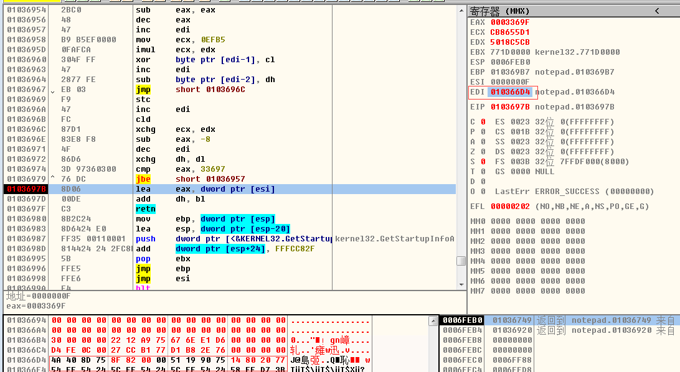Select EDI register value 010366D4
This screenshot has height=372, width=680.
pos(509,92)
